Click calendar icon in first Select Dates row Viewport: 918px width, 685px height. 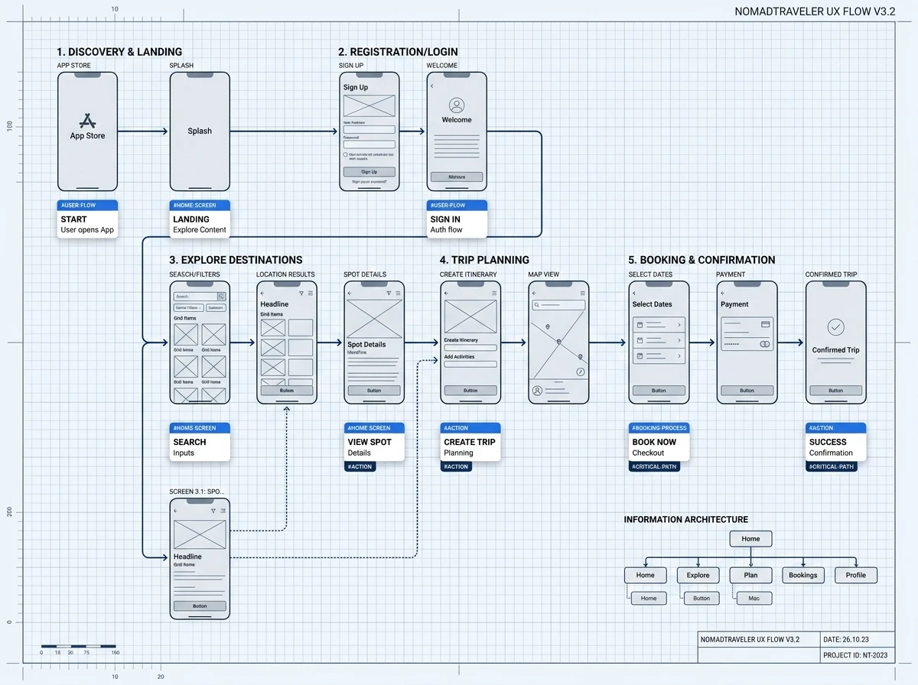tap(639, 325)
